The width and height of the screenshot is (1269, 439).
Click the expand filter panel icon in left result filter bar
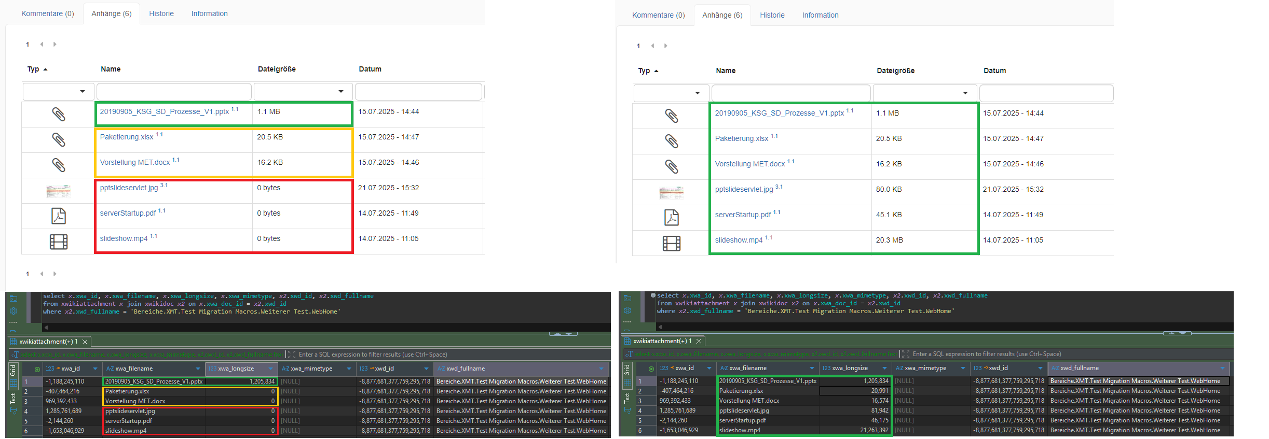pyautogui.click(x=291, y=355)
